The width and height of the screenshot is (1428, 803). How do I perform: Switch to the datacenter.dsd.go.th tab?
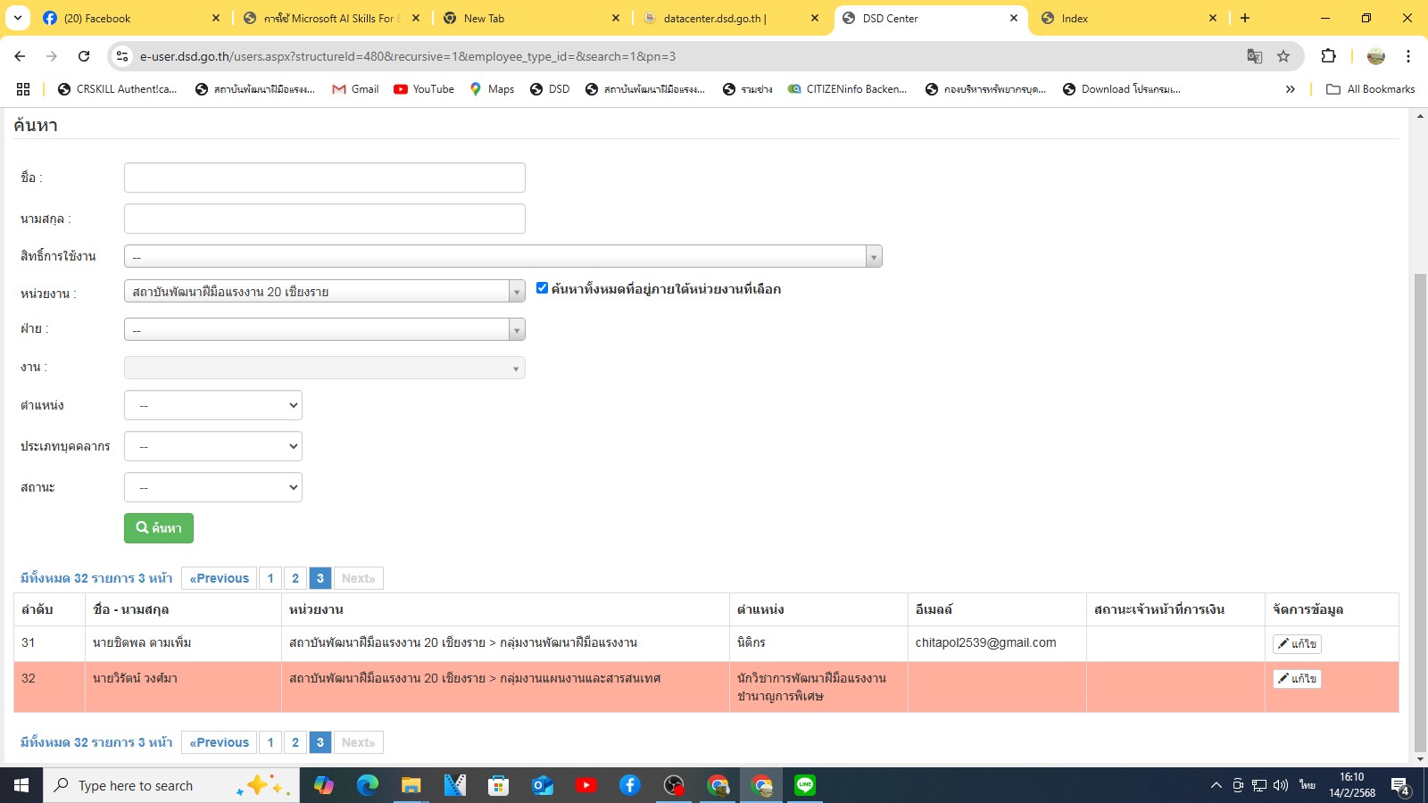pyautogui.click(x=730, y=18)
